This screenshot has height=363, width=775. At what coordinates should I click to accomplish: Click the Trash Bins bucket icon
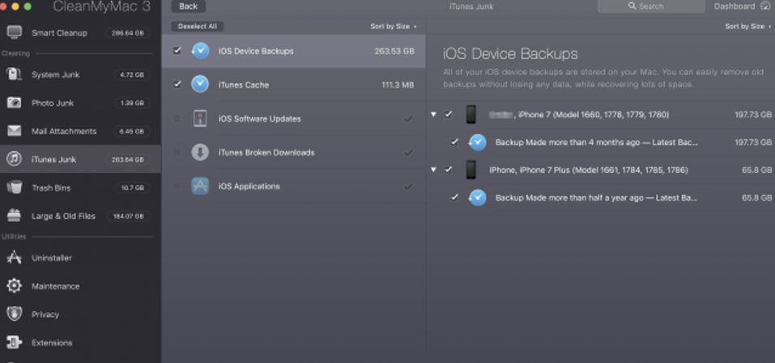tap(14, 188)
